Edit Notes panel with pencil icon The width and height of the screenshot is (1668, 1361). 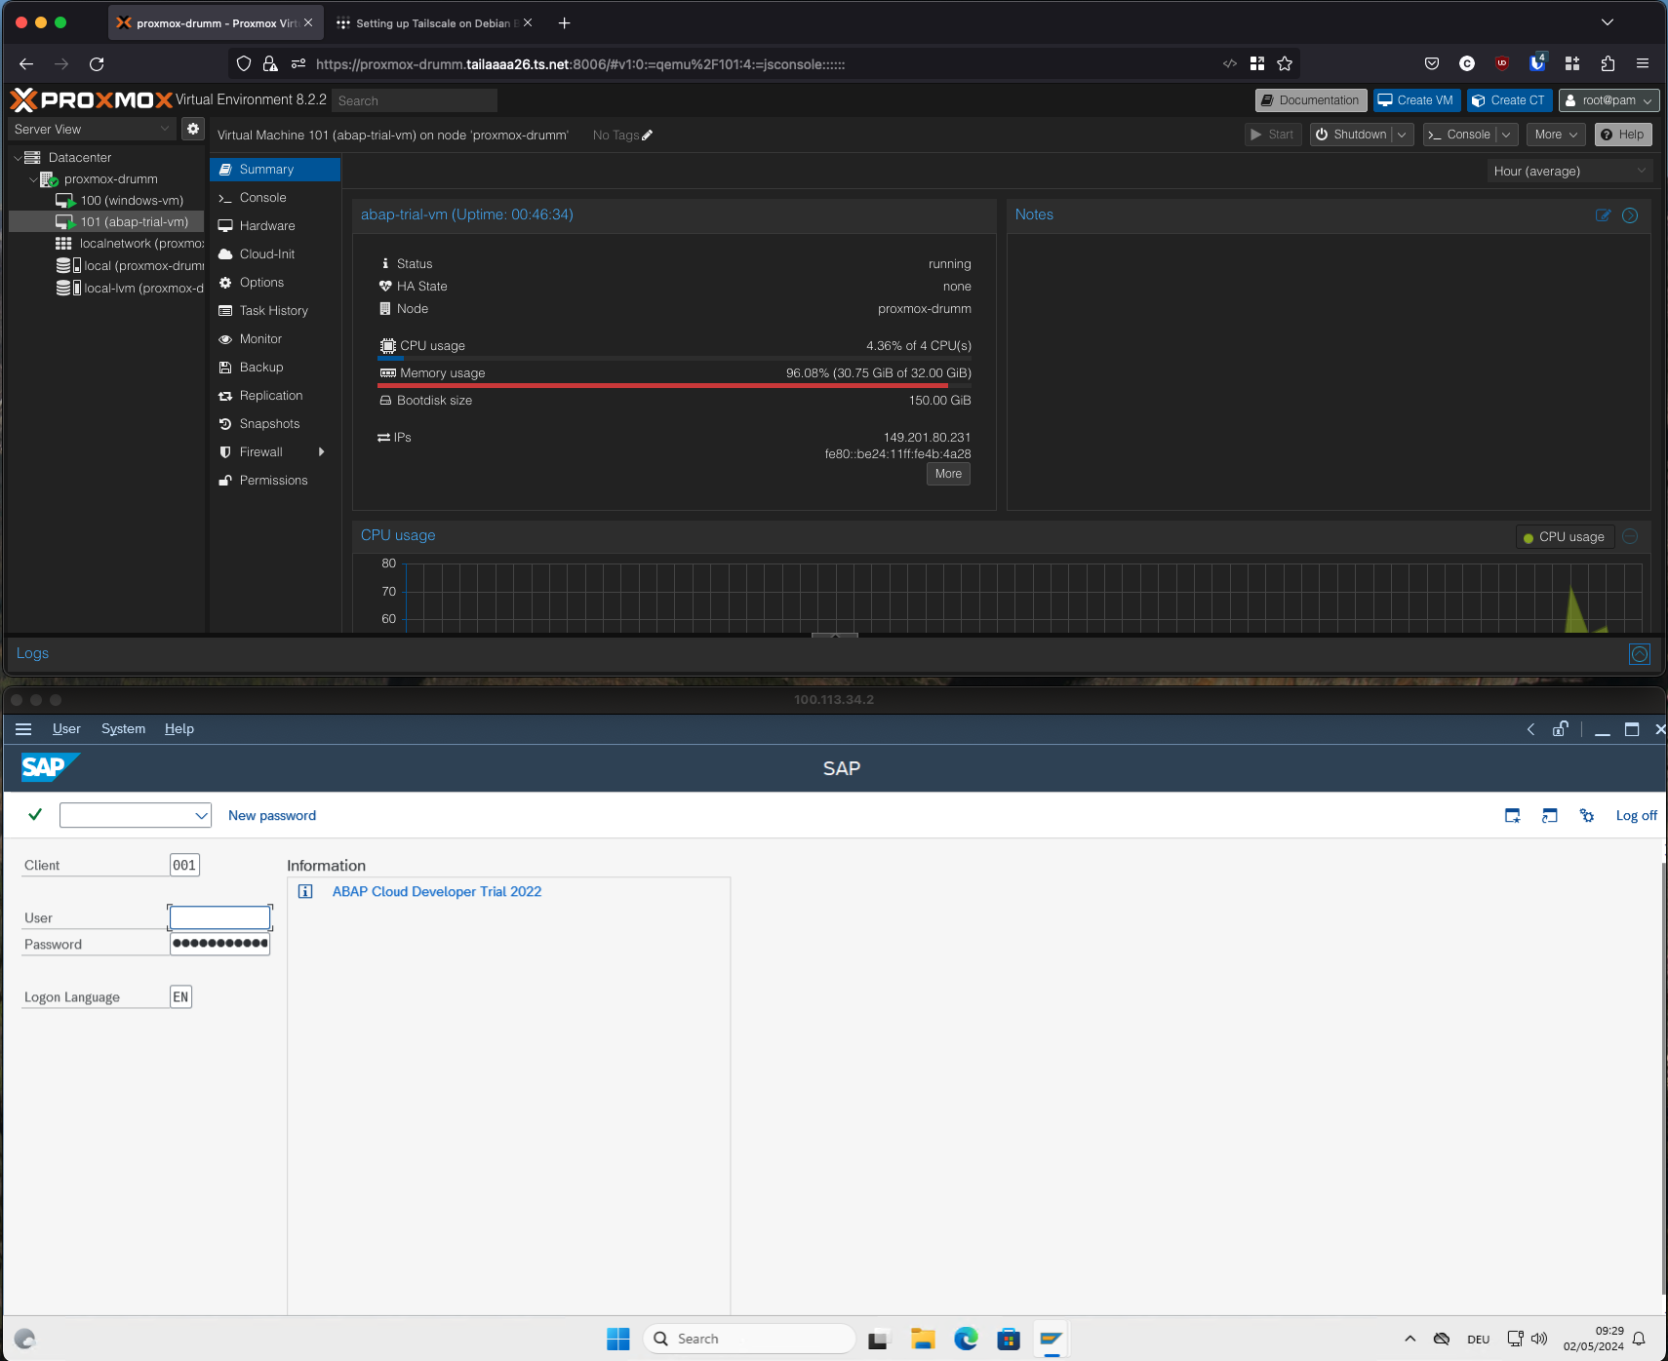click(x=1603, y=215)
